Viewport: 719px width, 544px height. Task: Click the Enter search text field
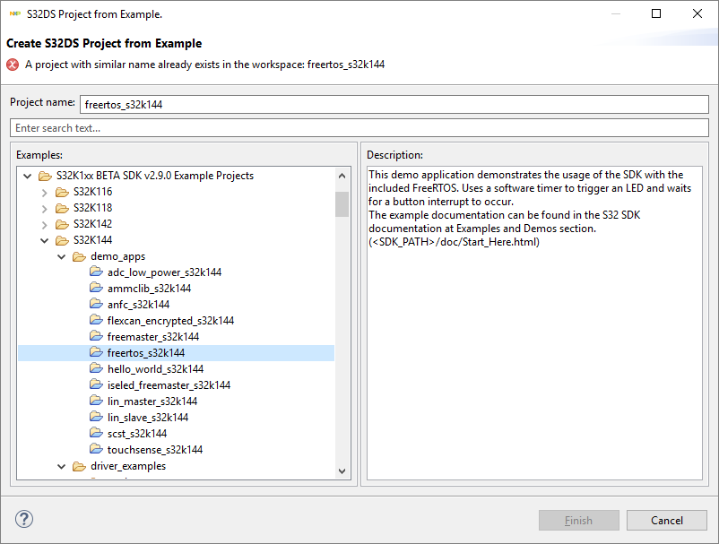click(359, 128)
